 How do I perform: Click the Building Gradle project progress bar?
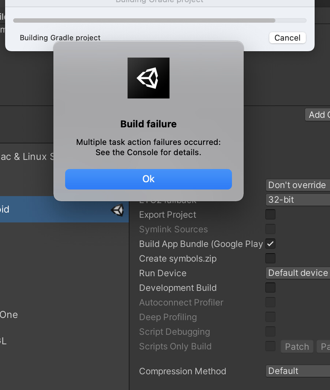pyautogui.click(x=160, y=20)
